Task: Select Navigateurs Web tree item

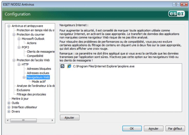Action: 38,77
